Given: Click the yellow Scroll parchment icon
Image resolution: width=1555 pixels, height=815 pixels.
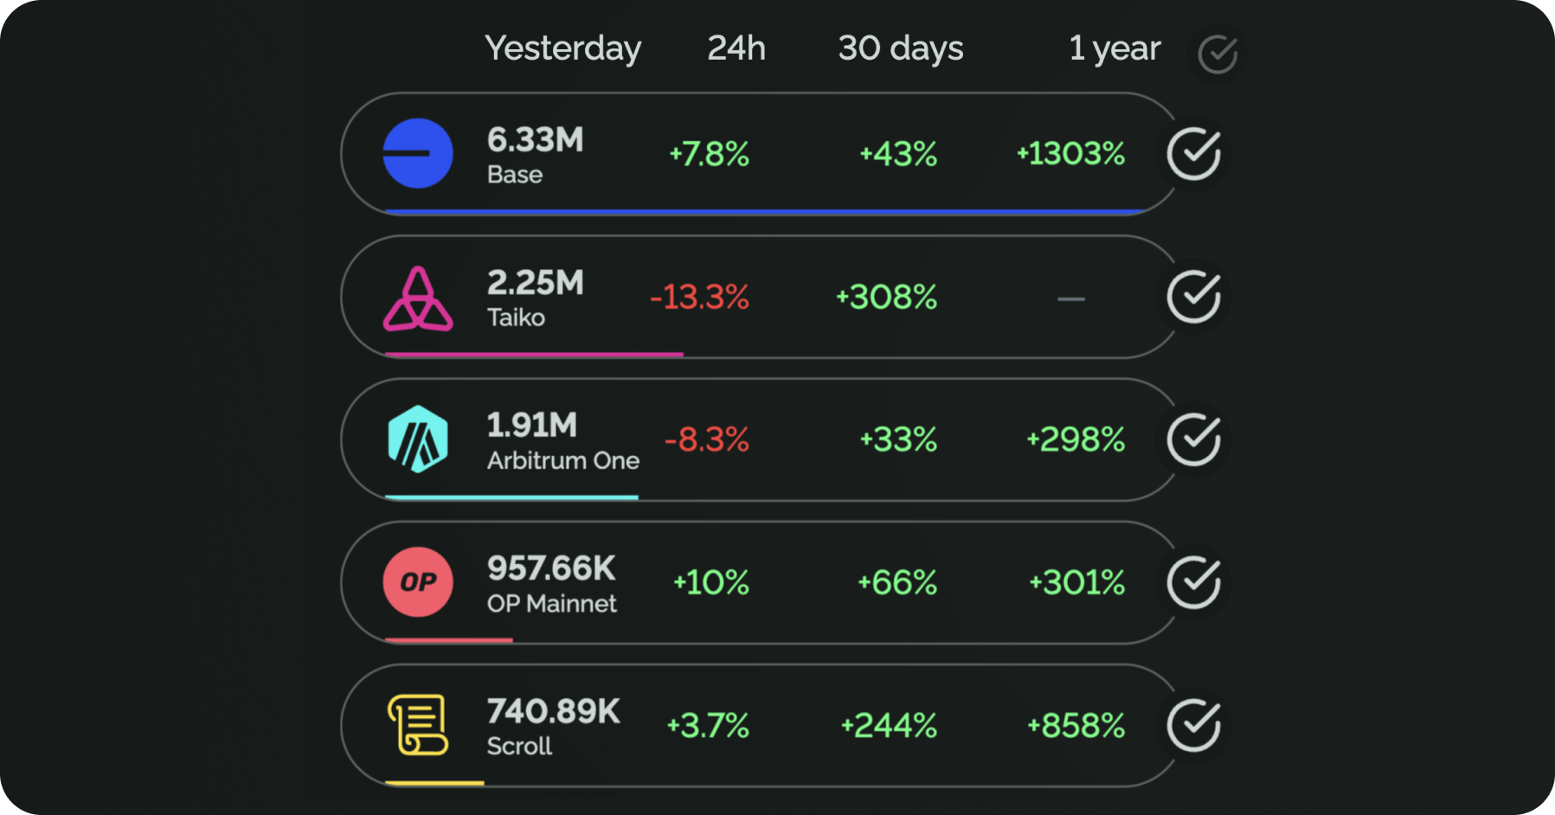Looking at the screenshot, I should 418,726.
